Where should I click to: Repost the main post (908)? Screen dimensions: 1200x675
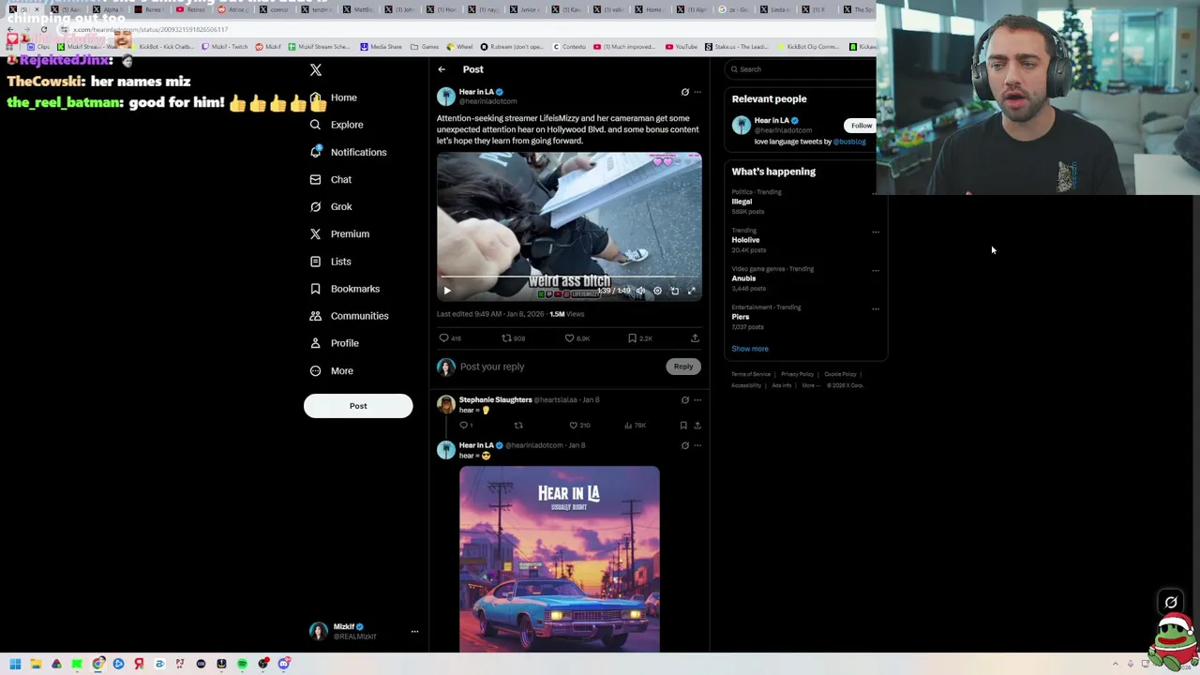click(x=513, y=338)
